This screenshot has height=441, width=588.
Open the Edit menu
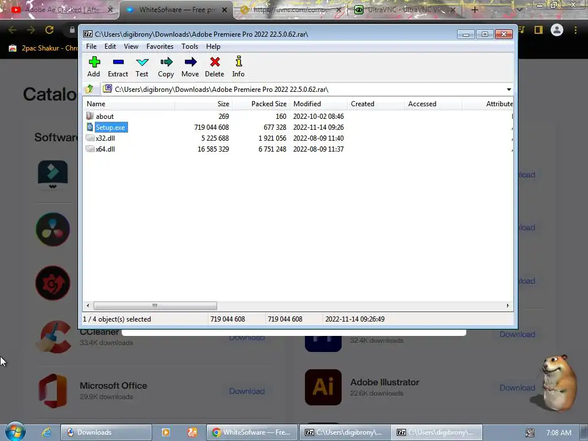point(110,46)
